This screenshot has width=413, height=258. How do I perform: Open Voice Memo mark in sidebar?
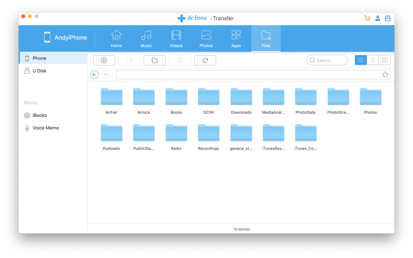[53, 128]
